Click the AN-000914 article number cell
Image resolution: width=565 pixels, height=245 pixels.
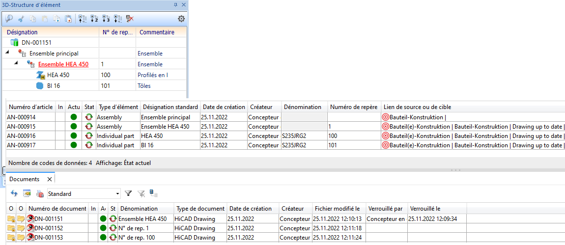pos(30,117)
